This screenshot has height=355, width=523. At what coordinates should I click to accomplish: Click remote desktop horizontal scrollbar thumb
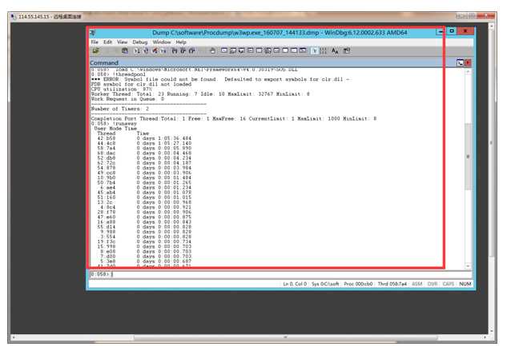coord(285,337)
